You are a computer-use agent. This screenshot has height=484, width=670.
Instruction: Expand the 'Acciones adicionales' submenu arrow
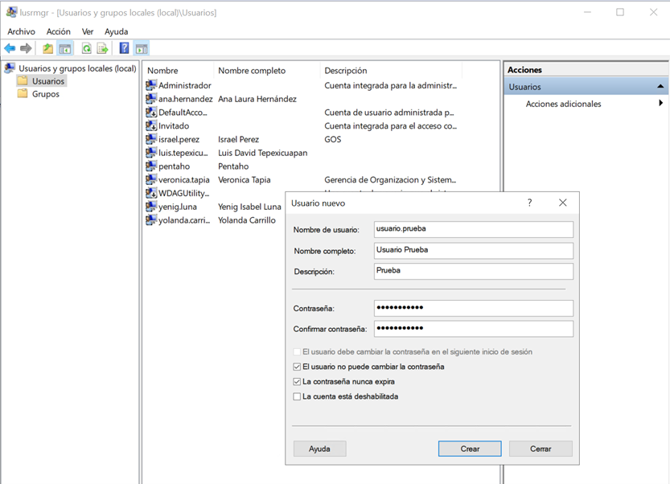(660, 104)
